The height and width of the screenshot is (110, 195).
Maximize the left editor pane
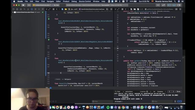49,9
